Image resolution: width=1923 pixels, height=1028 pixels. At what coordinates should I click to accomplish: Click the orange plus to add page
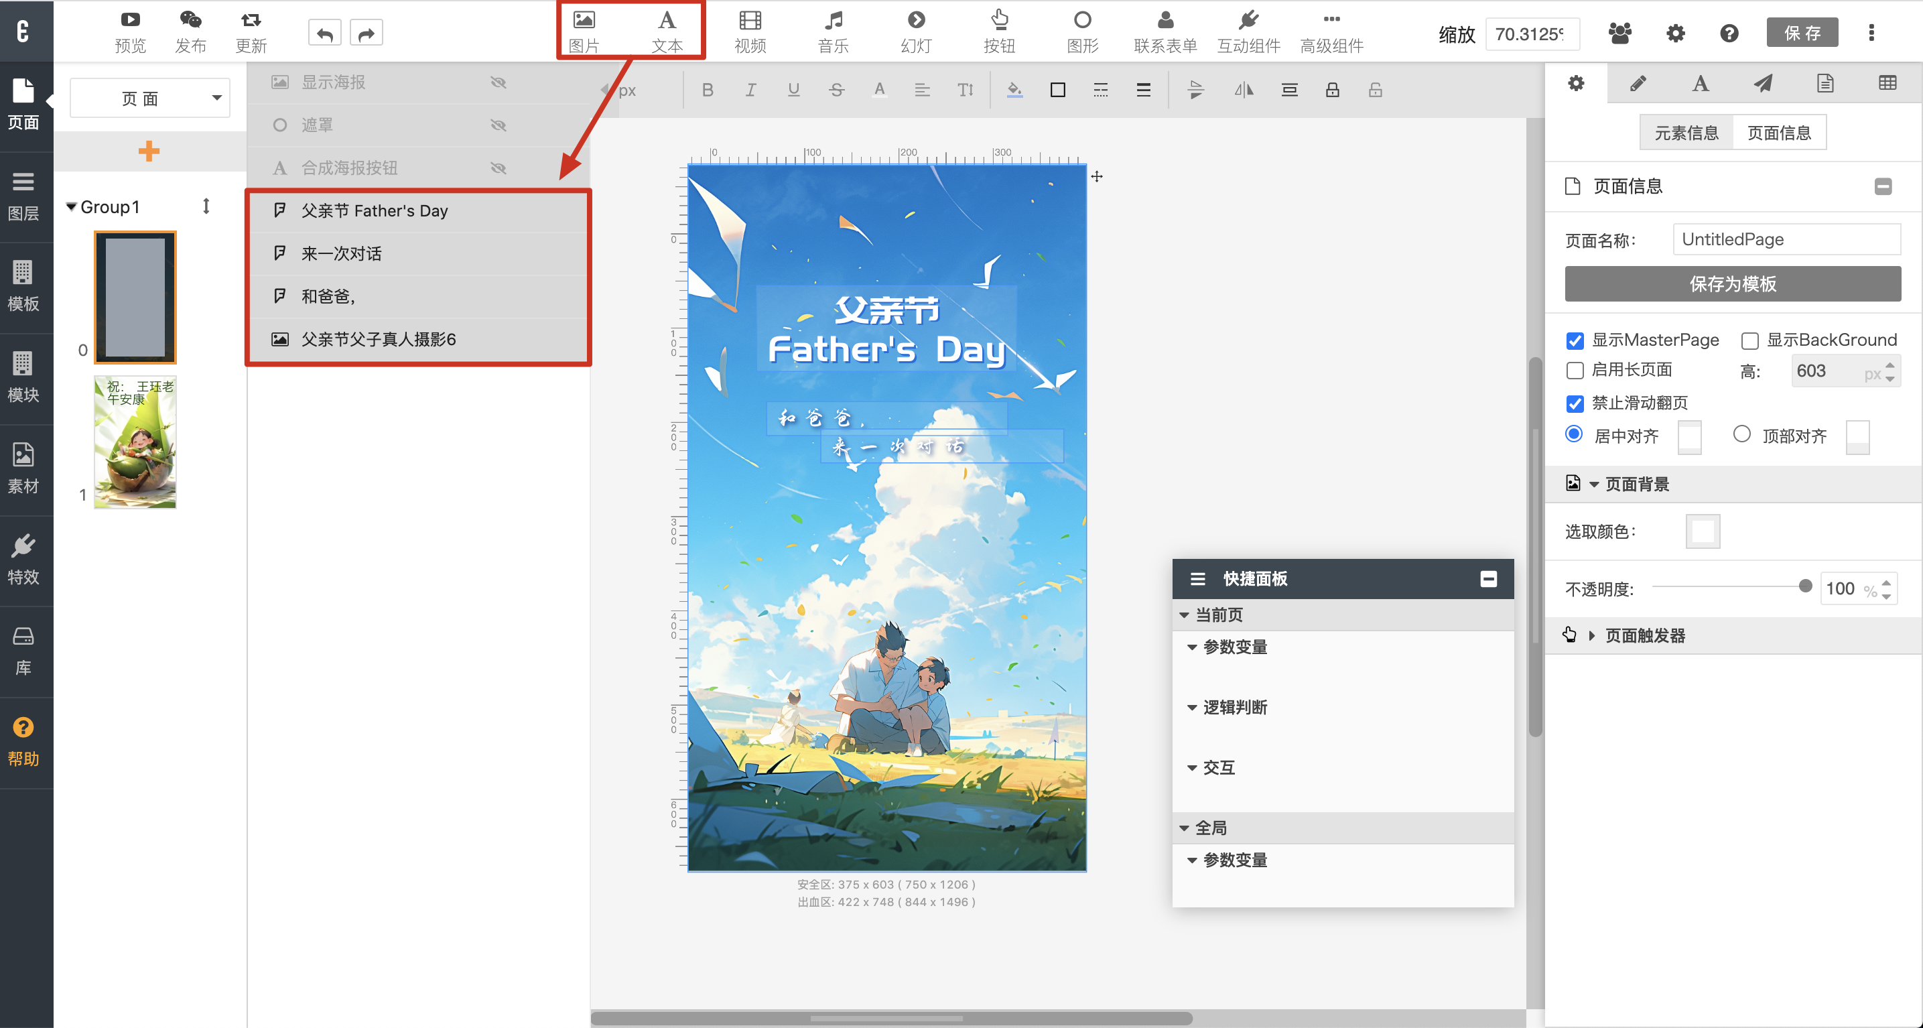point(149,151)
